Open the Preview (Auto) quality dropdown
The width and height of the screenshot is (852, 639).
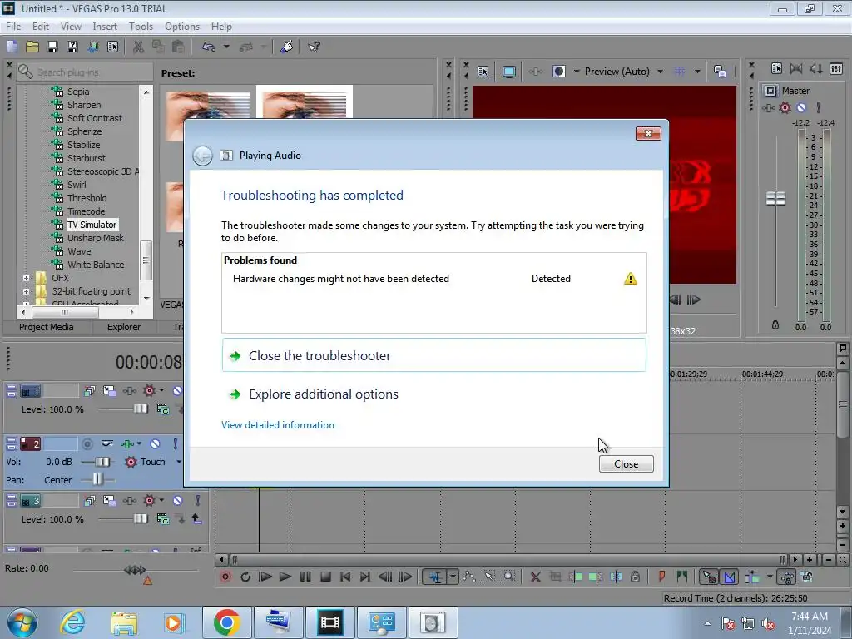point(660,72)
